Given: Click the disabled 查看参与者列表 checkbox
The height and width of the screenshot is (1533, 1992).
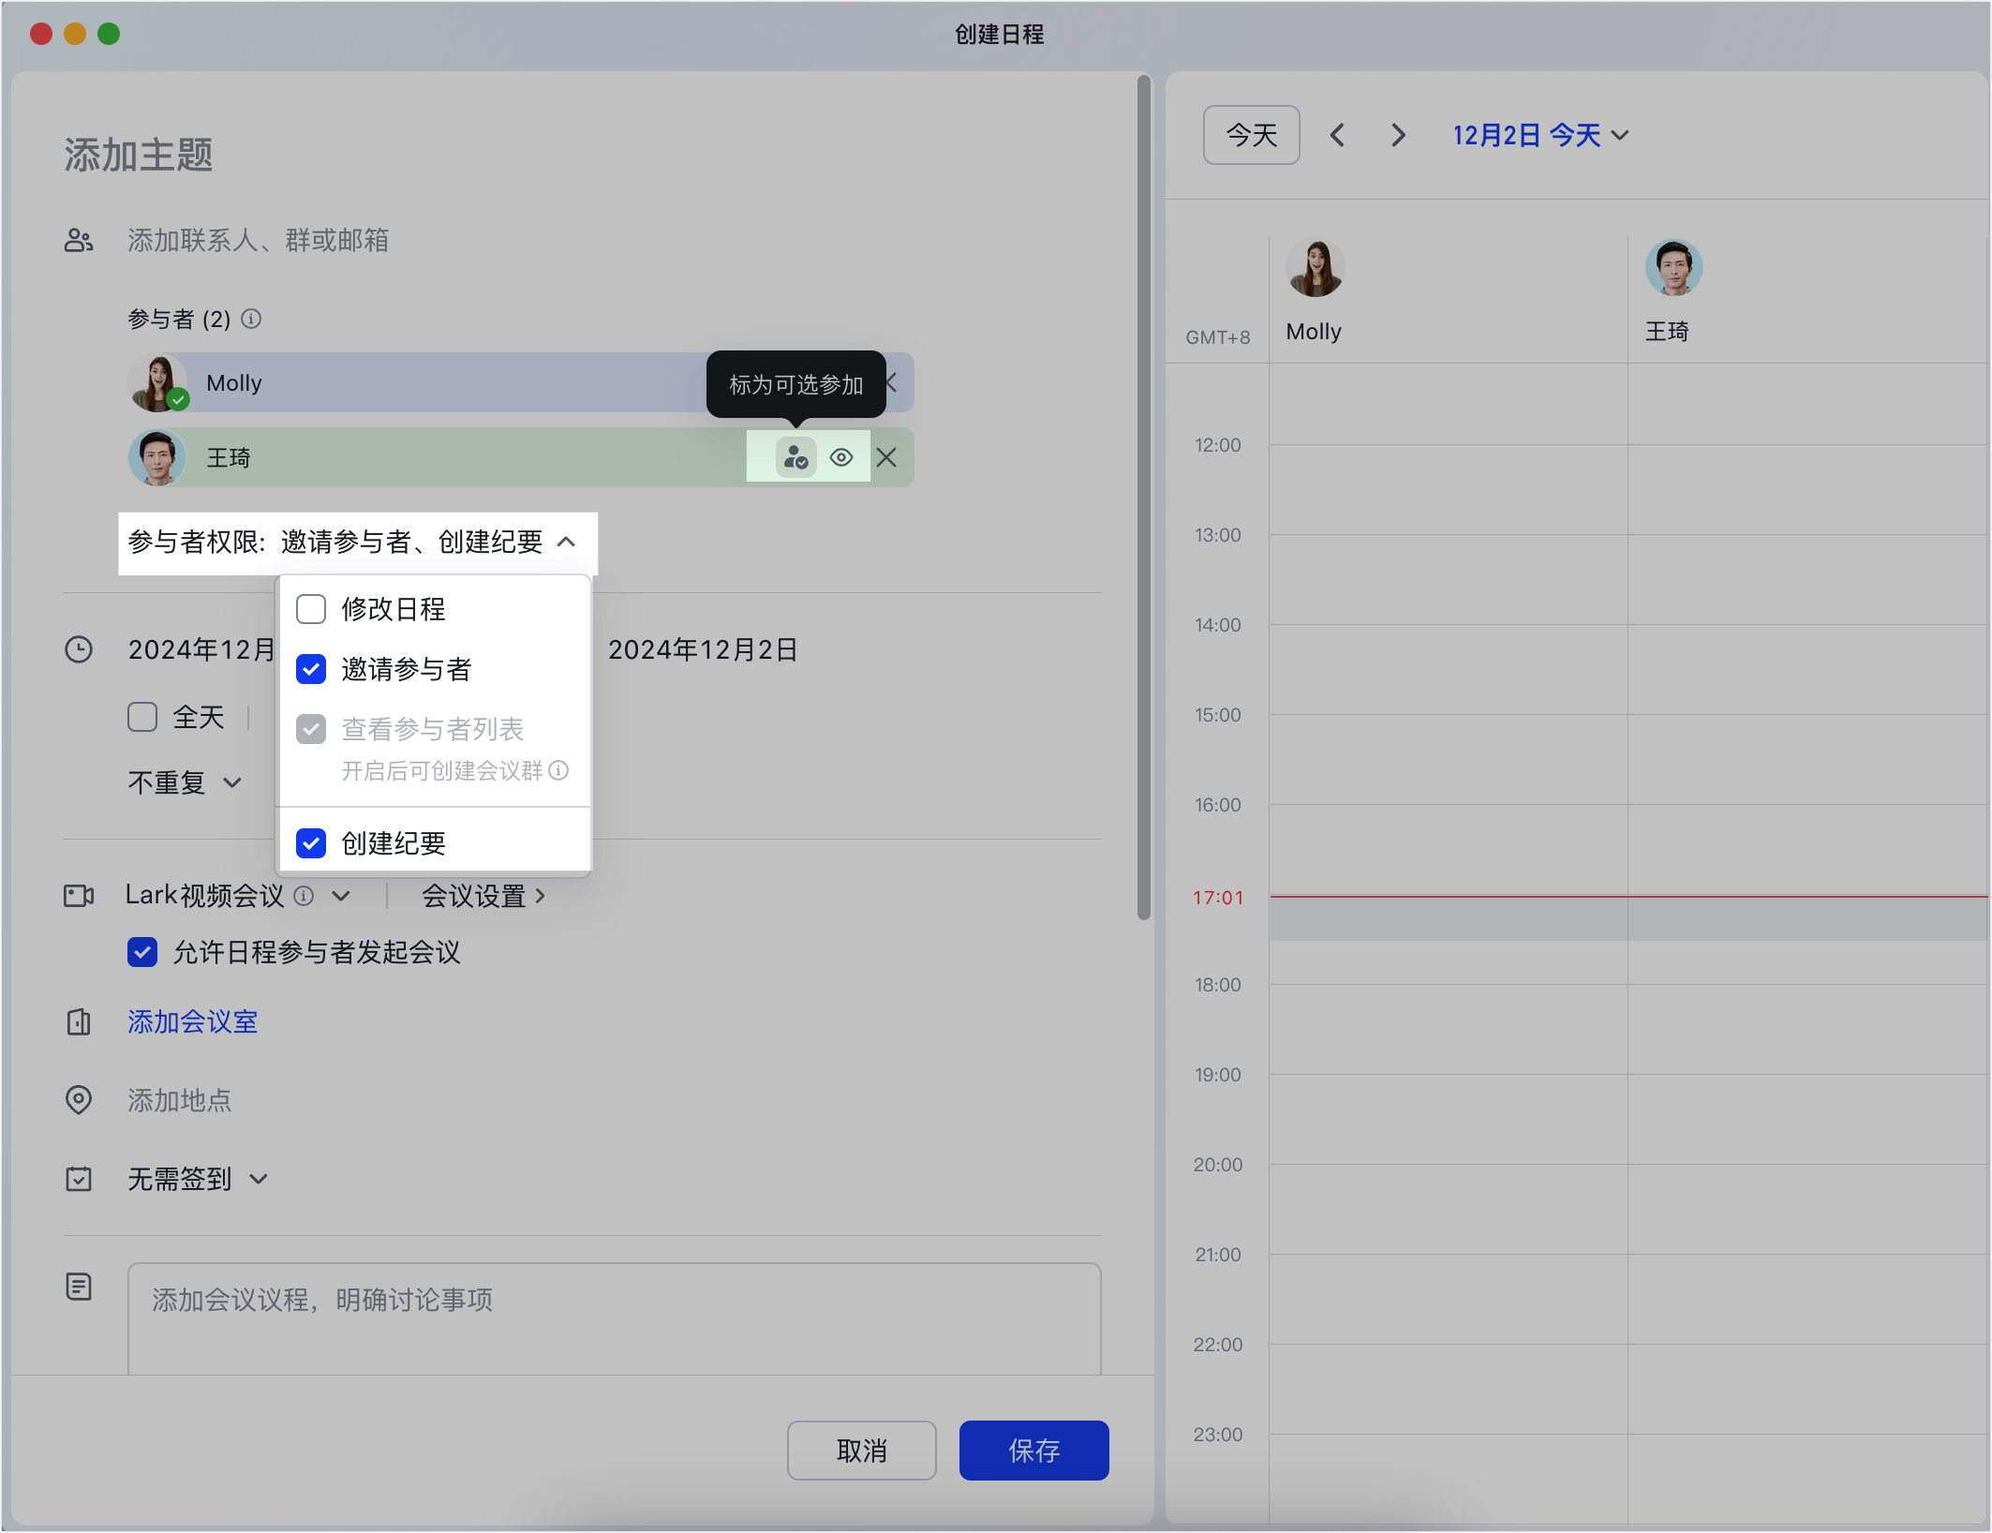Looking at the screenshot, I should coord(311,729).
